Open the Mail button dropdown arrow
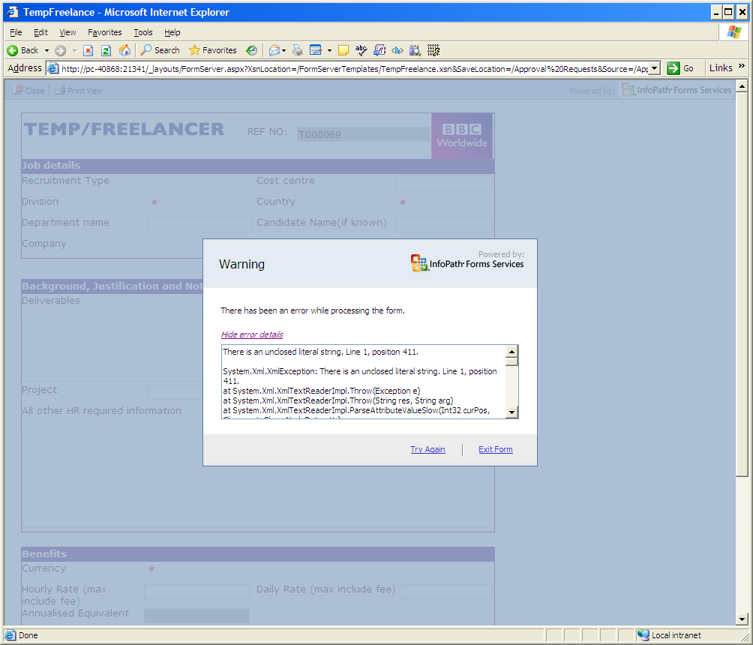Image resolution: width=753 pixels, height=645 pixels. pos(283,50)
